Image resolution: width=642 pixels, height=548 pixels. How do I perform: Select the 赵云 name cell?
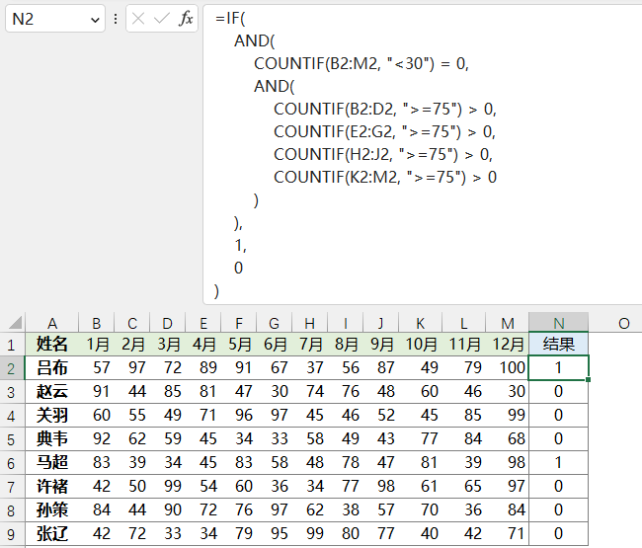52,392
